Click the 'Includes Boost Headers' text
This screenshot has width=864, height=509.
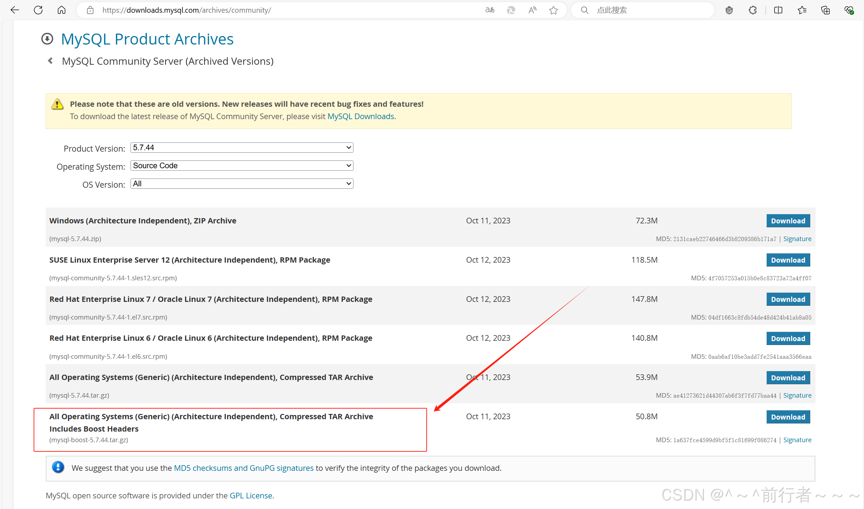coord(94,429)
